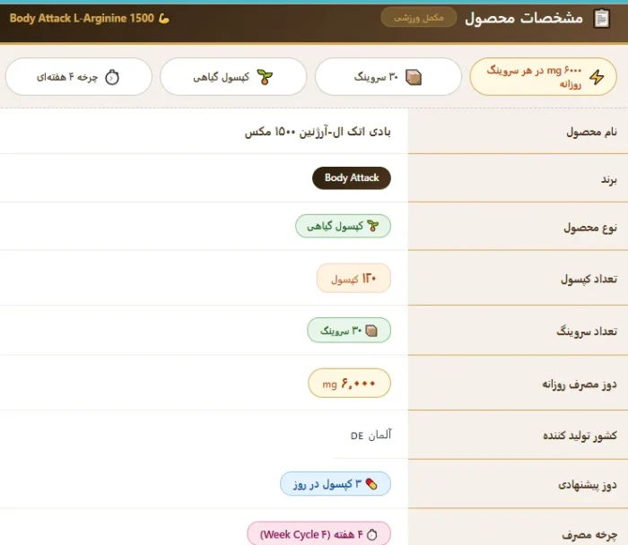628x545 pixels.
Task: Click the stopwatch icon in چرخه مصرف badge
Action: click(x=372, y=534)
